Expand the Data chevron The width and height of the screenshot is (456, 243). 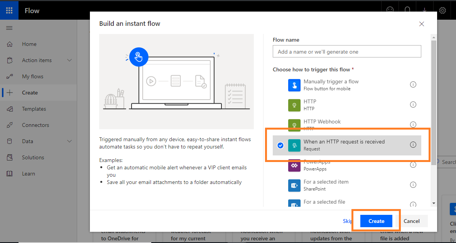(x=69, y=141)
